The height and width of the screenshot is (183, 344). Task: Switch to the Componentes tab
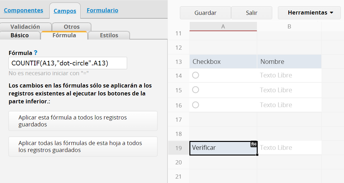pyautogui.click(x=23, y=10)
